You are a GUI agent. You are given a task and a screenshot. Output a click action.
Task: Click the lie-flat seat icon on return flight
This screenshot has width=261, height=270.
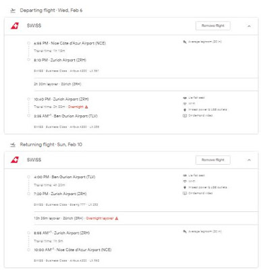click(185, 175)
